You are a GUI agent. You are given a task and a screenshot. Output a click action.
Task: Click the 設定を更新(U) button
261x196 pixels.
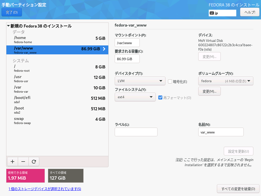pyautogui.click(x=239, y=151)
